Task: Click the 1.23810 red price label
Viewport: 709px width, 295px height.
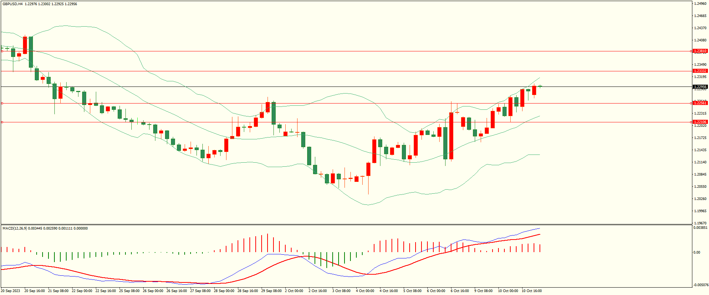Action: click(x=700, y=51)
